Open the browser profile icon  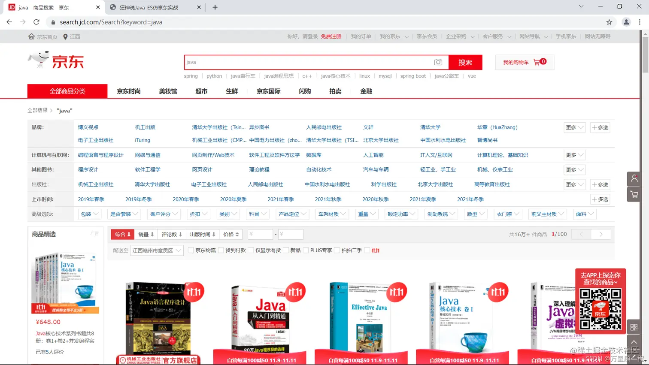tap(626, 22)
